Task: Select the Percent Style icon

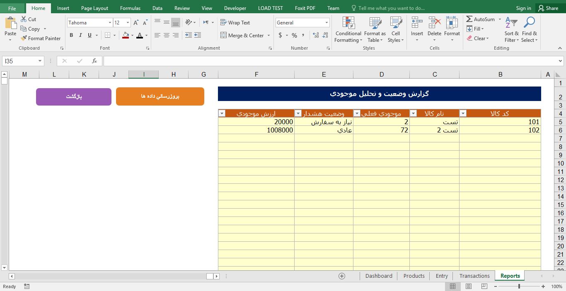Action: click(x=294, y=36)
